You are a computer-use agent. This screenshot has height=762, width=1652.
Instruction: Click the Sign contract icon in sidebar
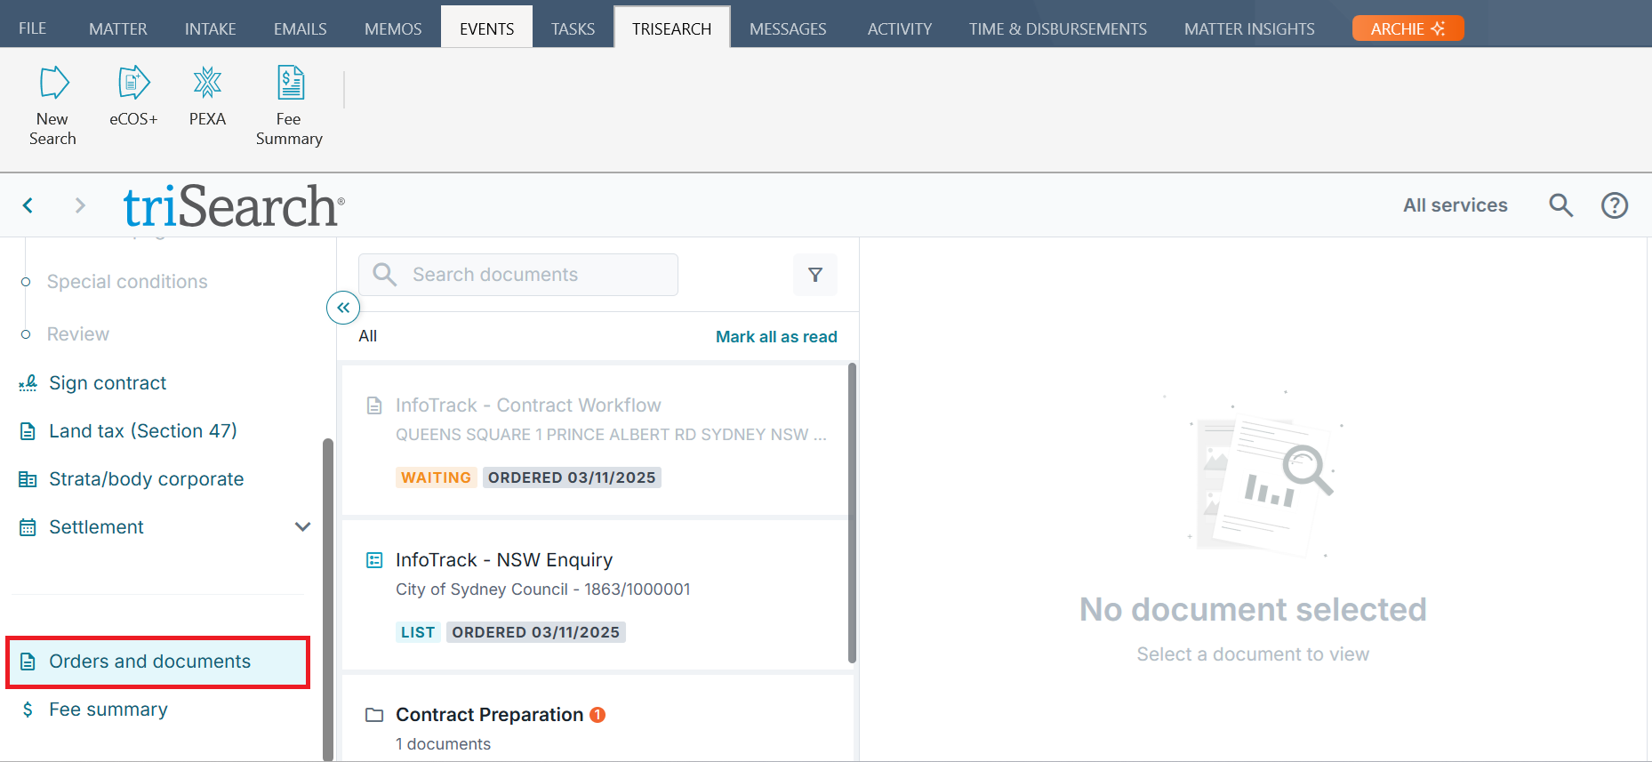pos(28,383)
